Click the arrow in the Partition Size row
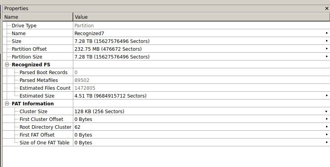The image size is (330, 167). coord(326,57)
